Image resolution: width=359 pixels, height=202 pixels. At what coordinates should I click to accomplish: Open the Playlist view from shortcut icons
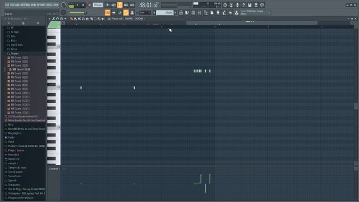pos(181,12)
